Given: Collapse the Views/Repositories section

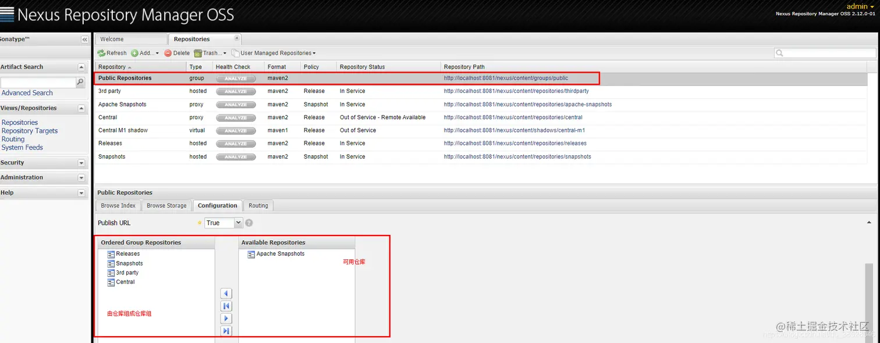Looking at the screenshot, I should (x=81, y=108).
